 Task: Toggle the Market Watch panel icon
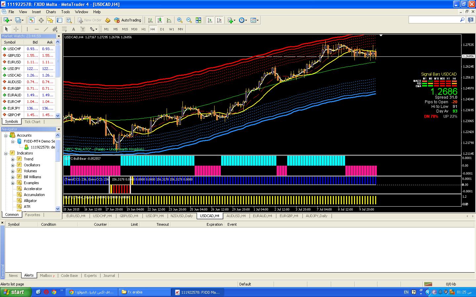[x=32, y=20]
